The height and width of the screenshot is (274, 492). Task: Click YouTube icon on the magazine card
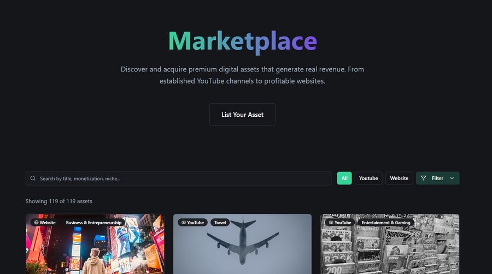[x=331, y=223]
